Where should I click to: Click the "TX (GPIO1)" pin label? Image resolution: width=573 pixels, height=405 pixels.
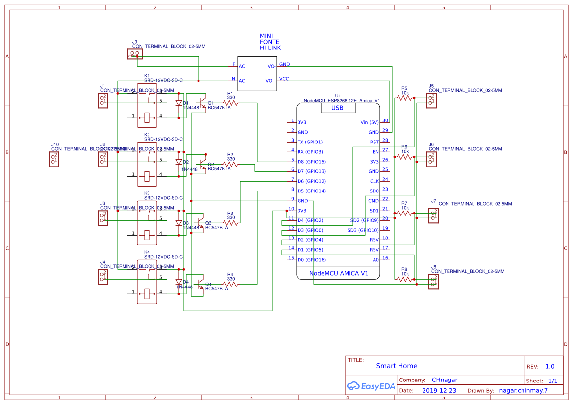[310, 142]
